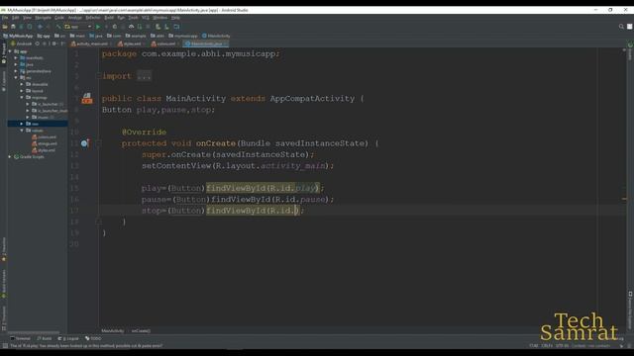Click the warning marker on editor scrollbar
This screenshot has height=356, width=634.
624,199
